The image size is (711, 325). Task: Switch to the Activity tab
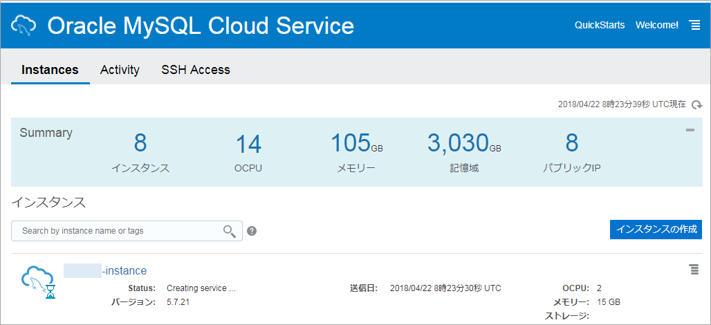tap(120, 70)
